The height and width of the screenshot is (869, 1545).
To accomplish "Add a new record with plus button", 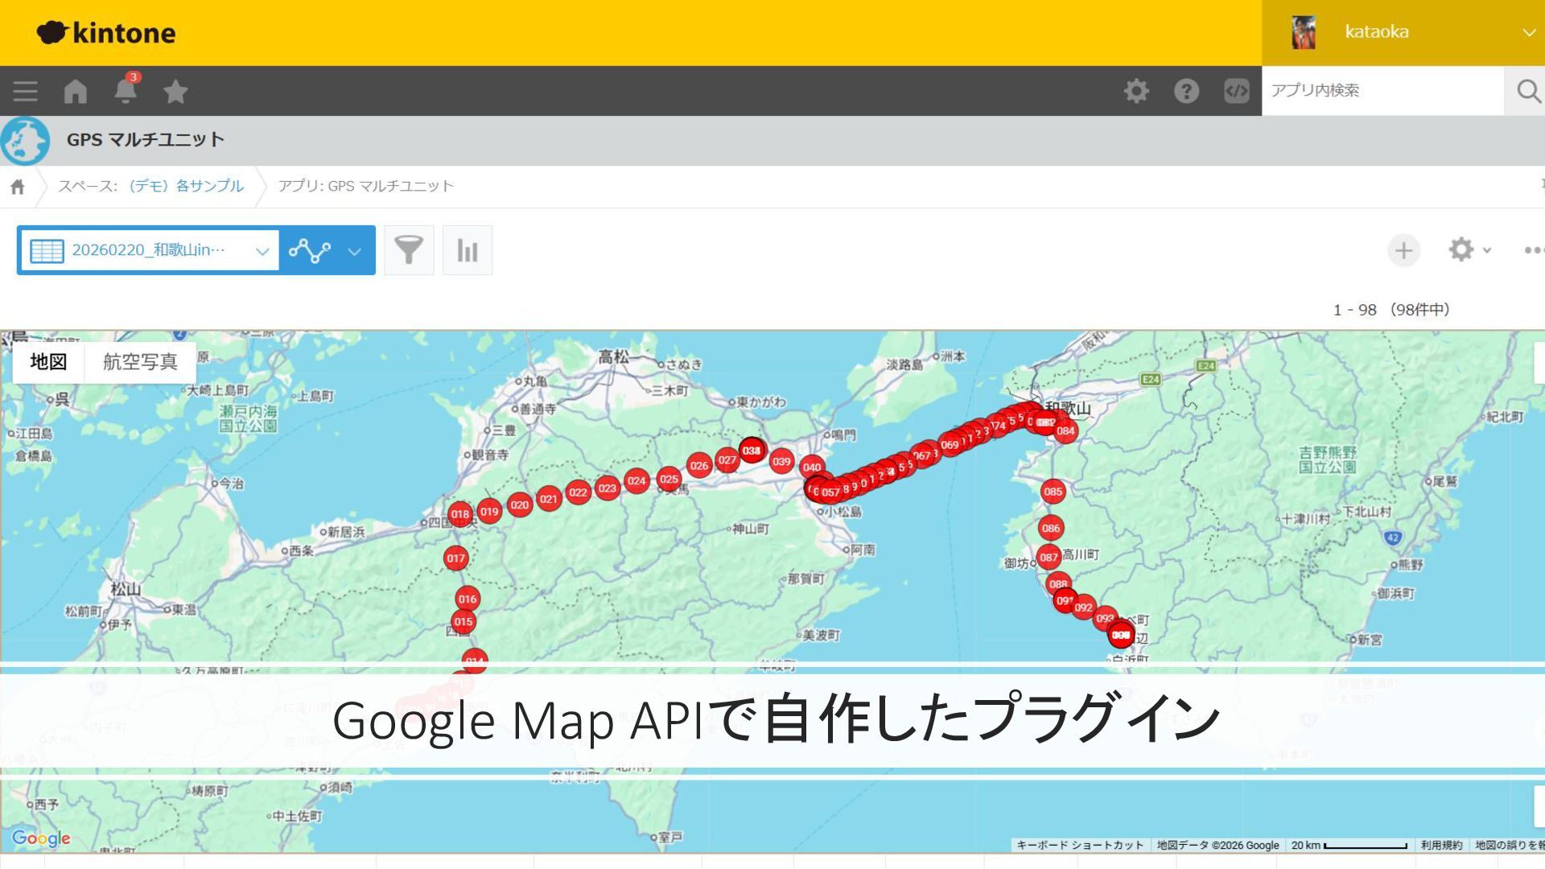I will pyautogui.click(x=1403, y=250).
